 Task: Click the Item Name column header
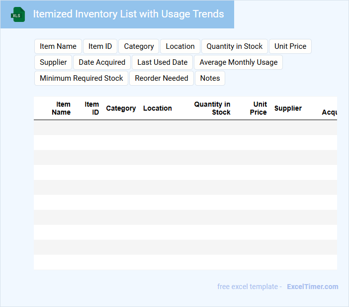coord(61,108)
